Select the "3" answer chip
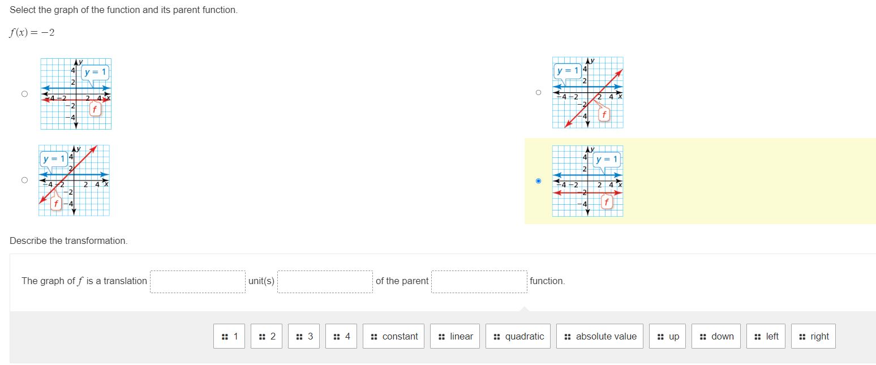 [303, 336]
